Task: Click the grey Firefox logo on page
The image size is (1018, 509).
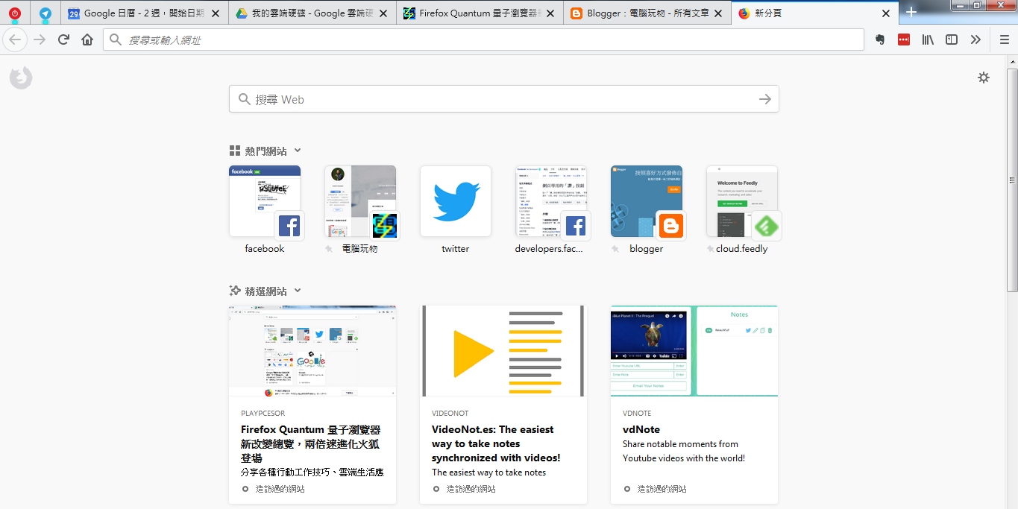Action: coord(21,78)
